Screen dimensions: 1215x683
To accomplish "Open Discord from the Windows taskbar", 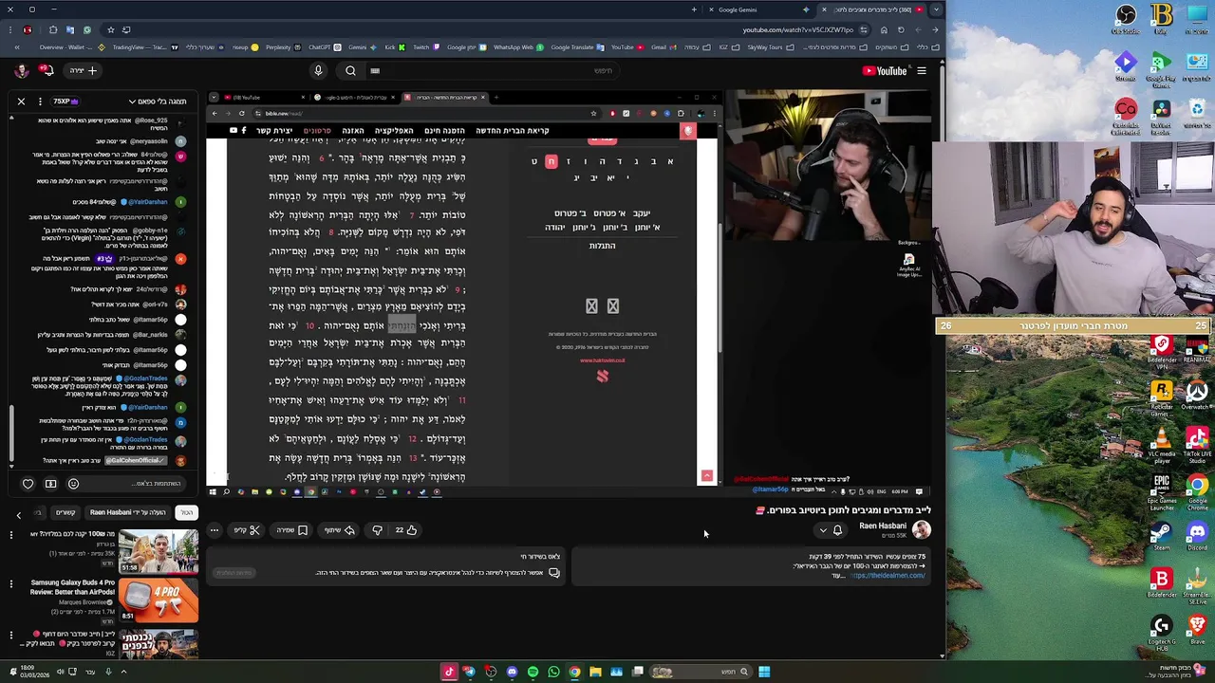I will coord(512,672).
